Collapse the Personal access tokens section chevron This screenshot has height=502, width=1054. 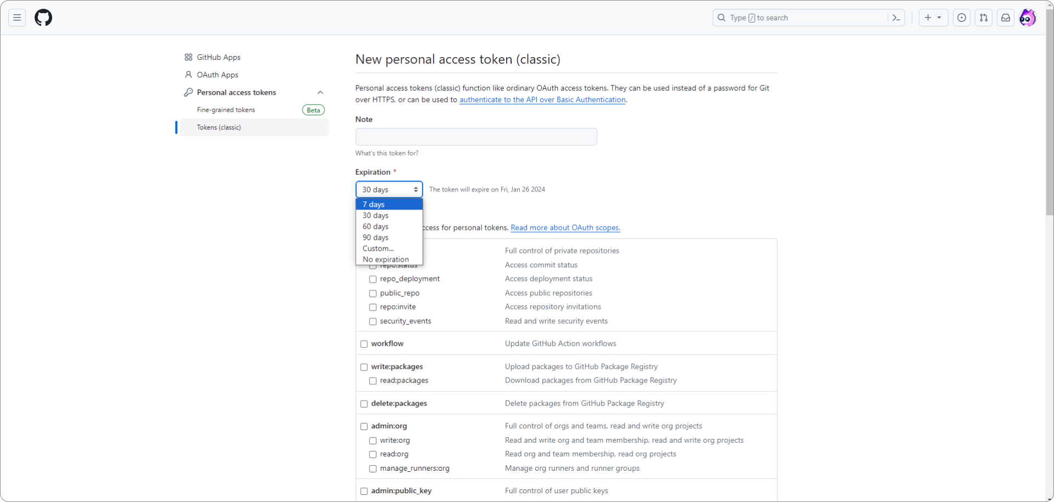click(321, 92)
